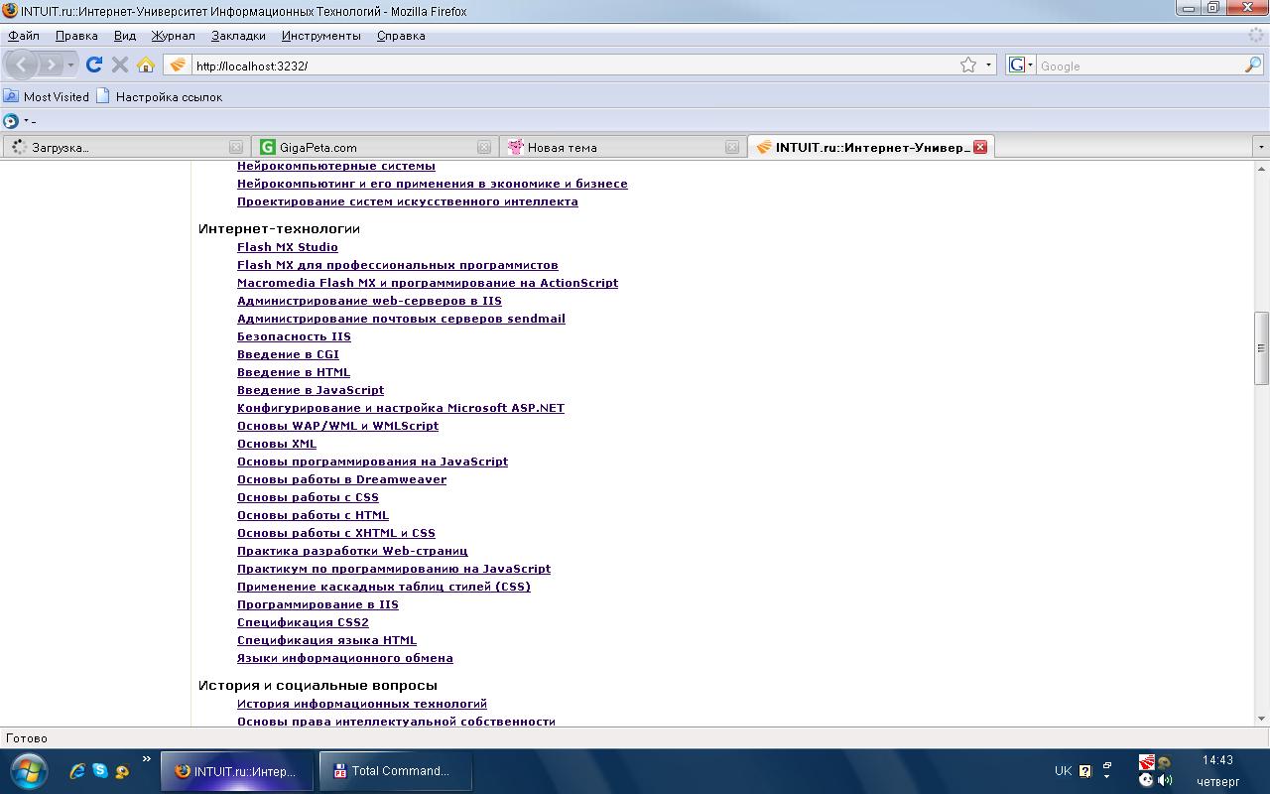Viewport: 1270px width, 794px height.
Task: Open Most Visited bookmarks folder
Action: 47,96
